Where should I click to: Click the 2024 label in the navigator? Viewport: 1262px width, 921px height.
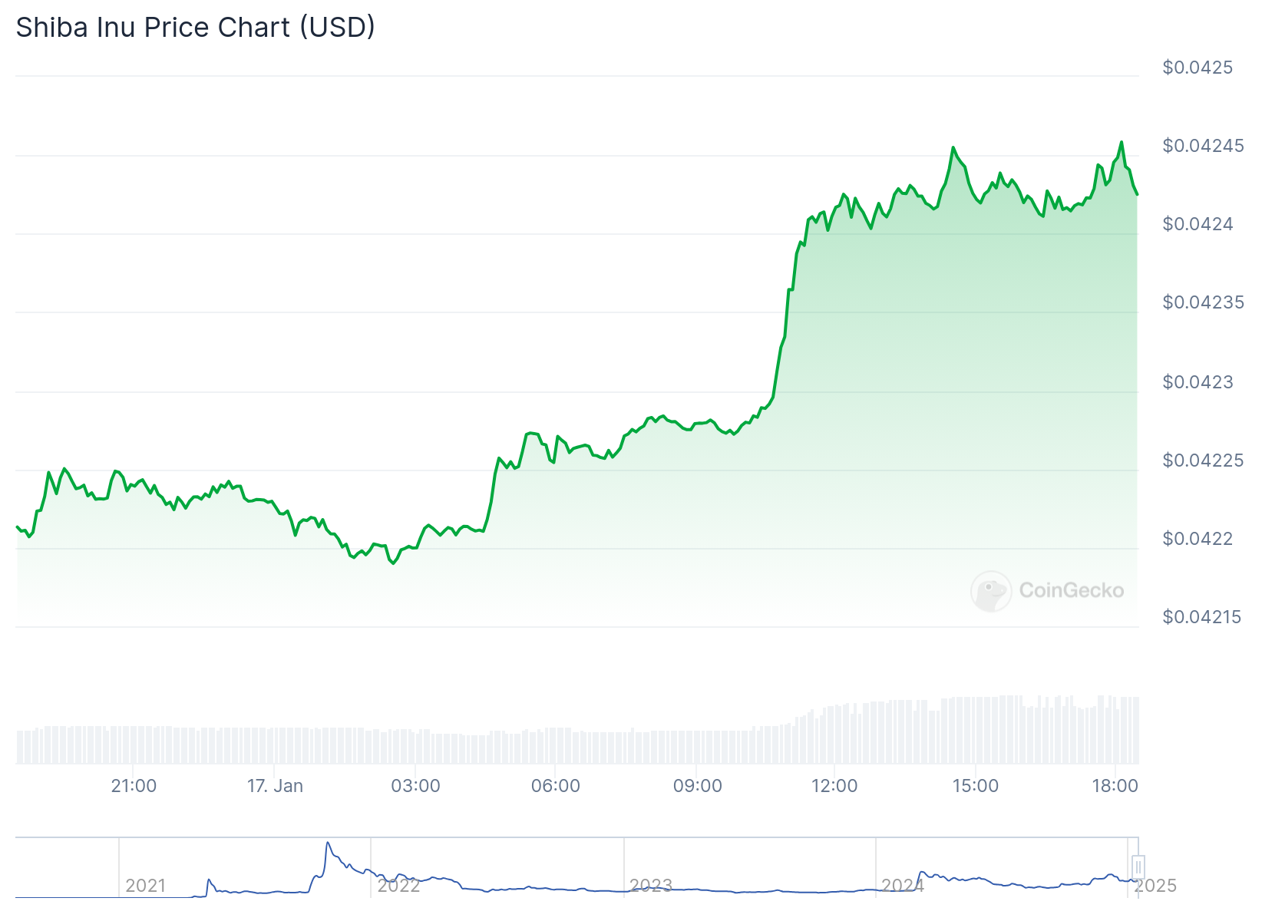tap(903, 886)
